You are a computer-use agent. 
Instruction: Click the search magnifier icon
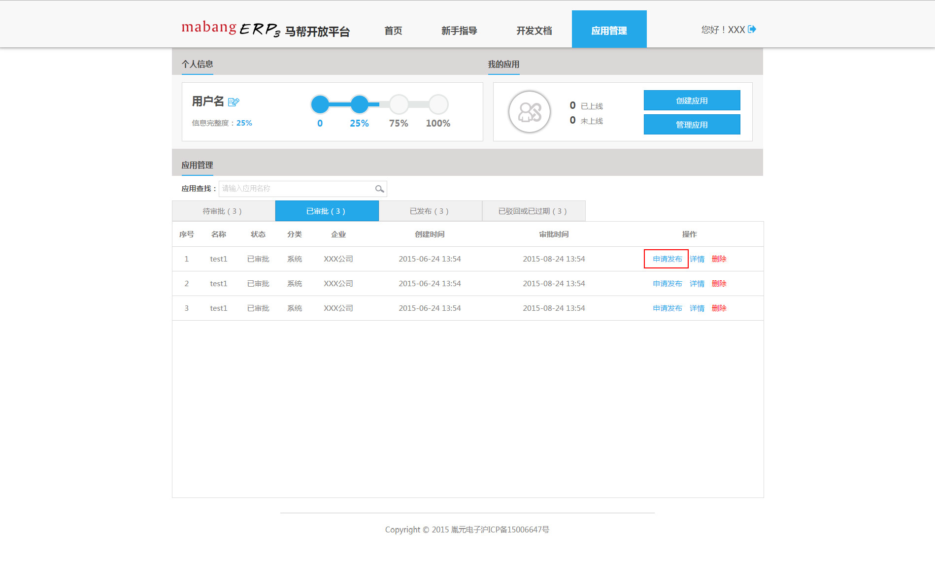pos(379,189)
